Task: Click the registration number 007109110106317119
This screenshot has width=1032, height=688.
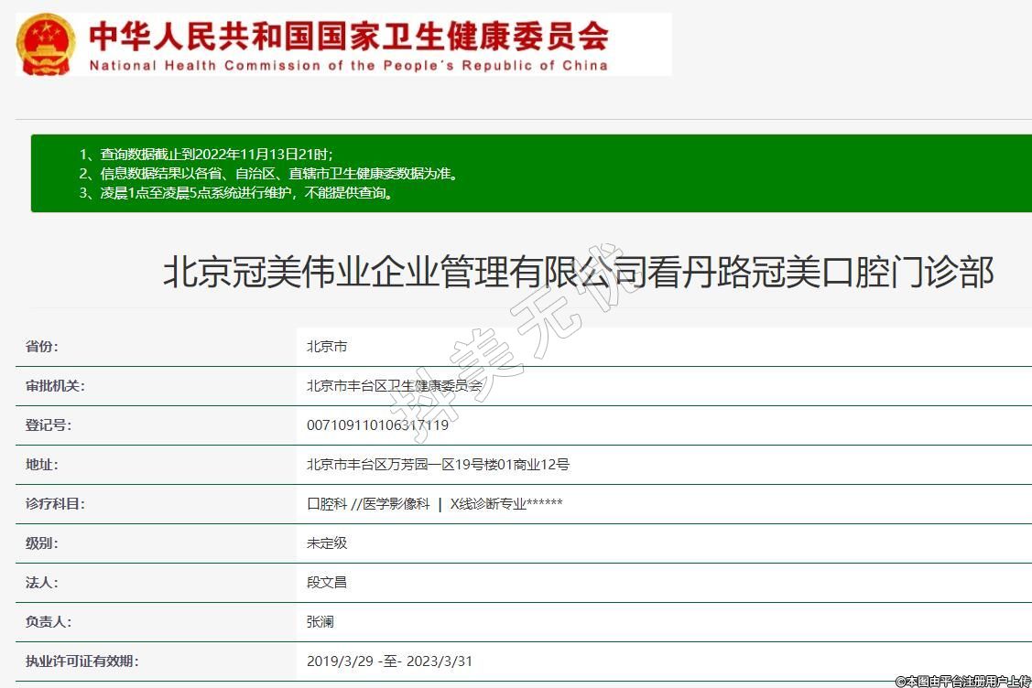Action: coord(377,425)
